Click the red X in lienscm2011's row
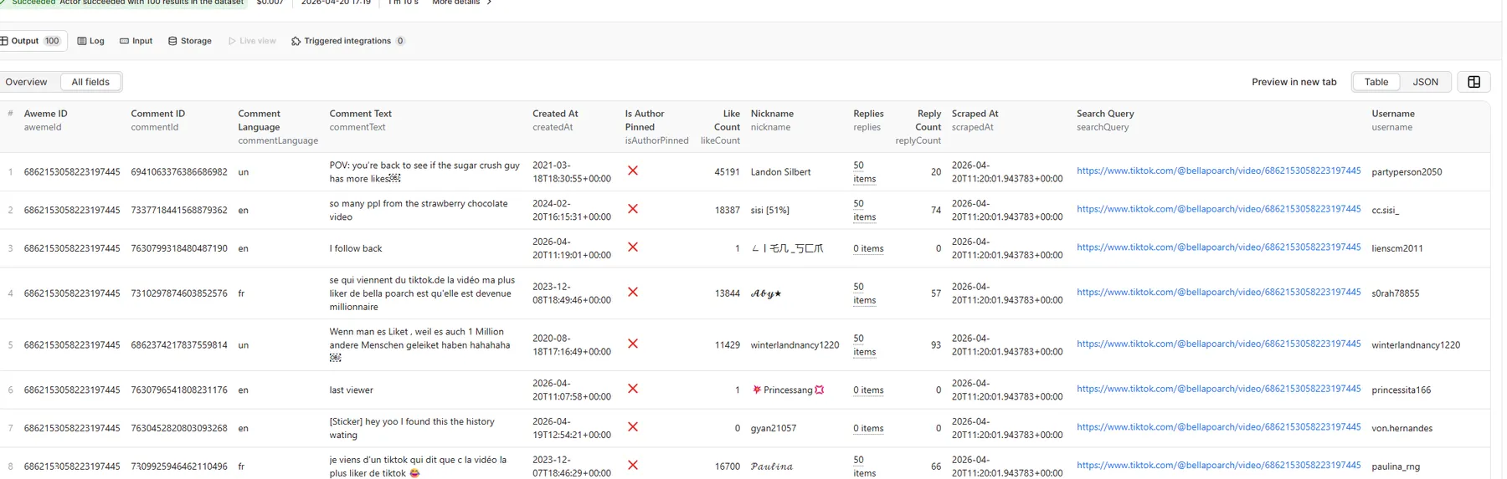 tap(633, 247)
